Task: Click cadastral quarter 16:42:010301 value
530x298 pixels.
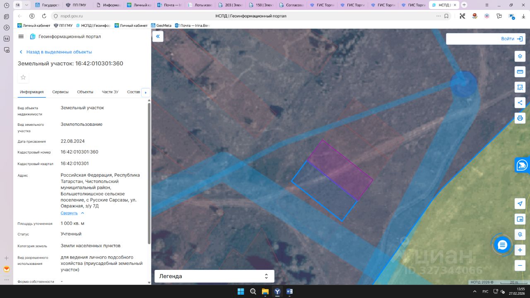Action: tap(75, 163)
